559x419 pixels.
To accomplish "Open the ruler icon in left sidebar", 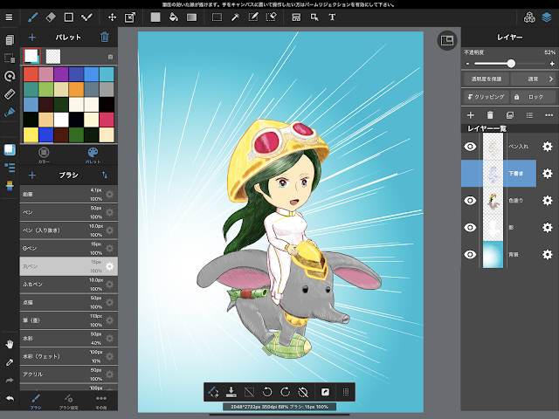I will [10, 94].
